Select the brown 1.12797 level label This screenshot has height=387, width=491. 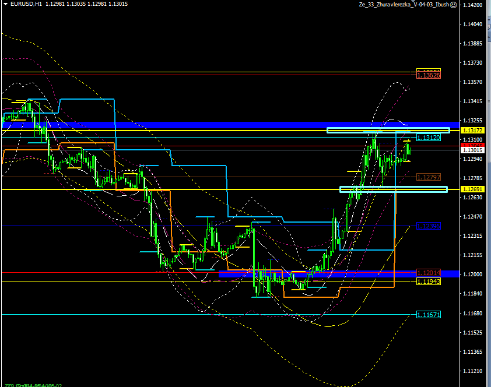point(429,177)
